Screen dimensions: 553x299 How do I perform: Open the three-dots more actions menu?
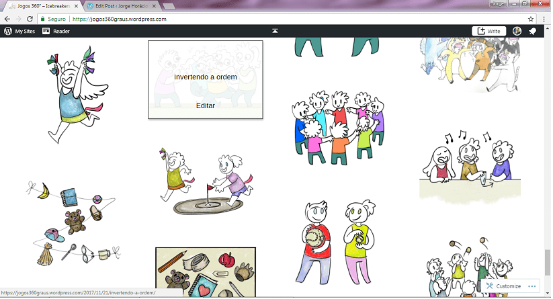(x=533, y=286)
